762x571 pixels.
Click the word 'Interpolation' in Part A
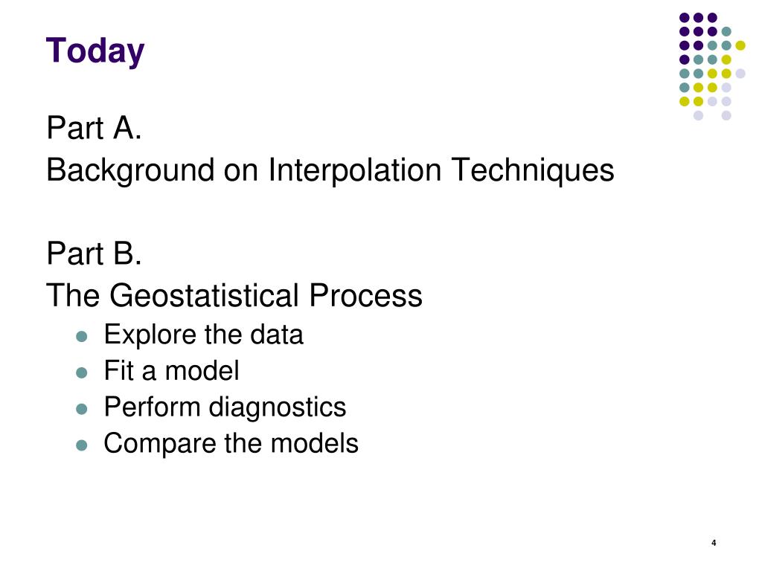pyautogui.click(x=355, y=171)
